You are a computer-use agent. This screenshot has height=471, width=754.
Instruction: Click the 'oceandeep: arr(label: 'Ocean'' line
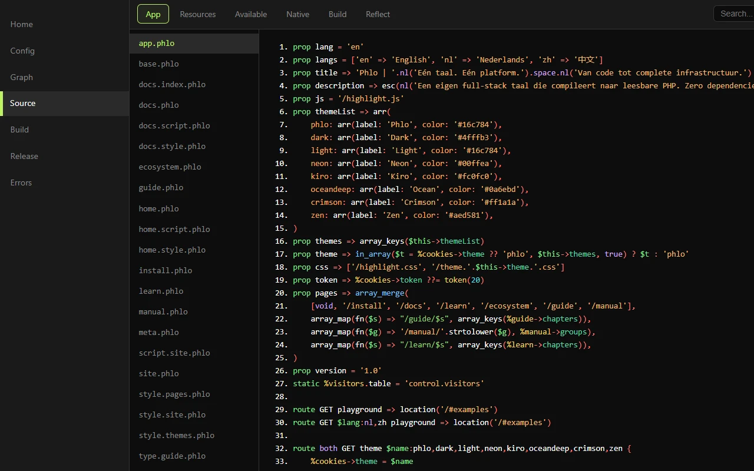point(420,190)
